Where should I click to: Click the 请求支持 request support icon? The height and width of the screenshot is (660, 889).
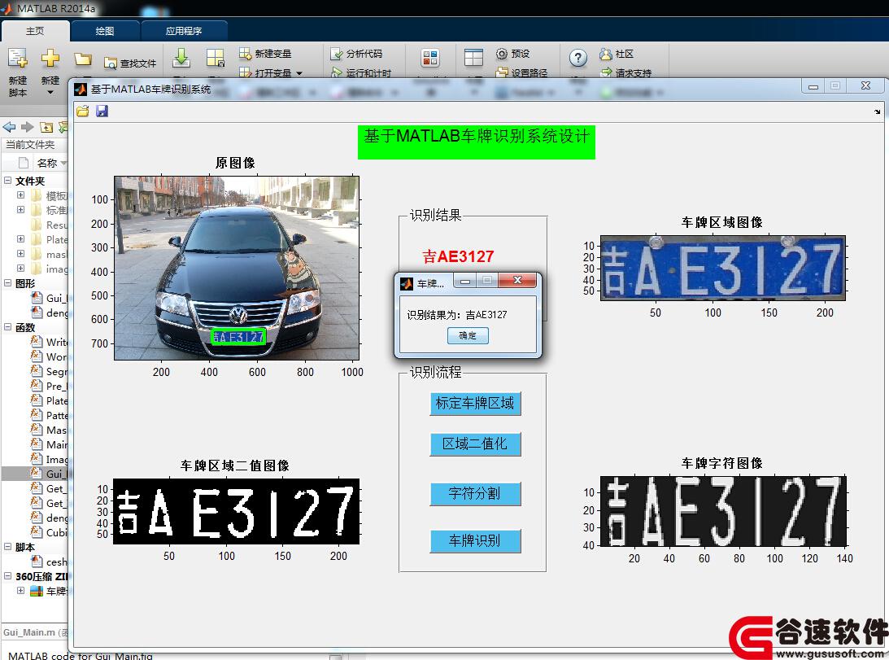pyautogui.click(x=606, y=72)
